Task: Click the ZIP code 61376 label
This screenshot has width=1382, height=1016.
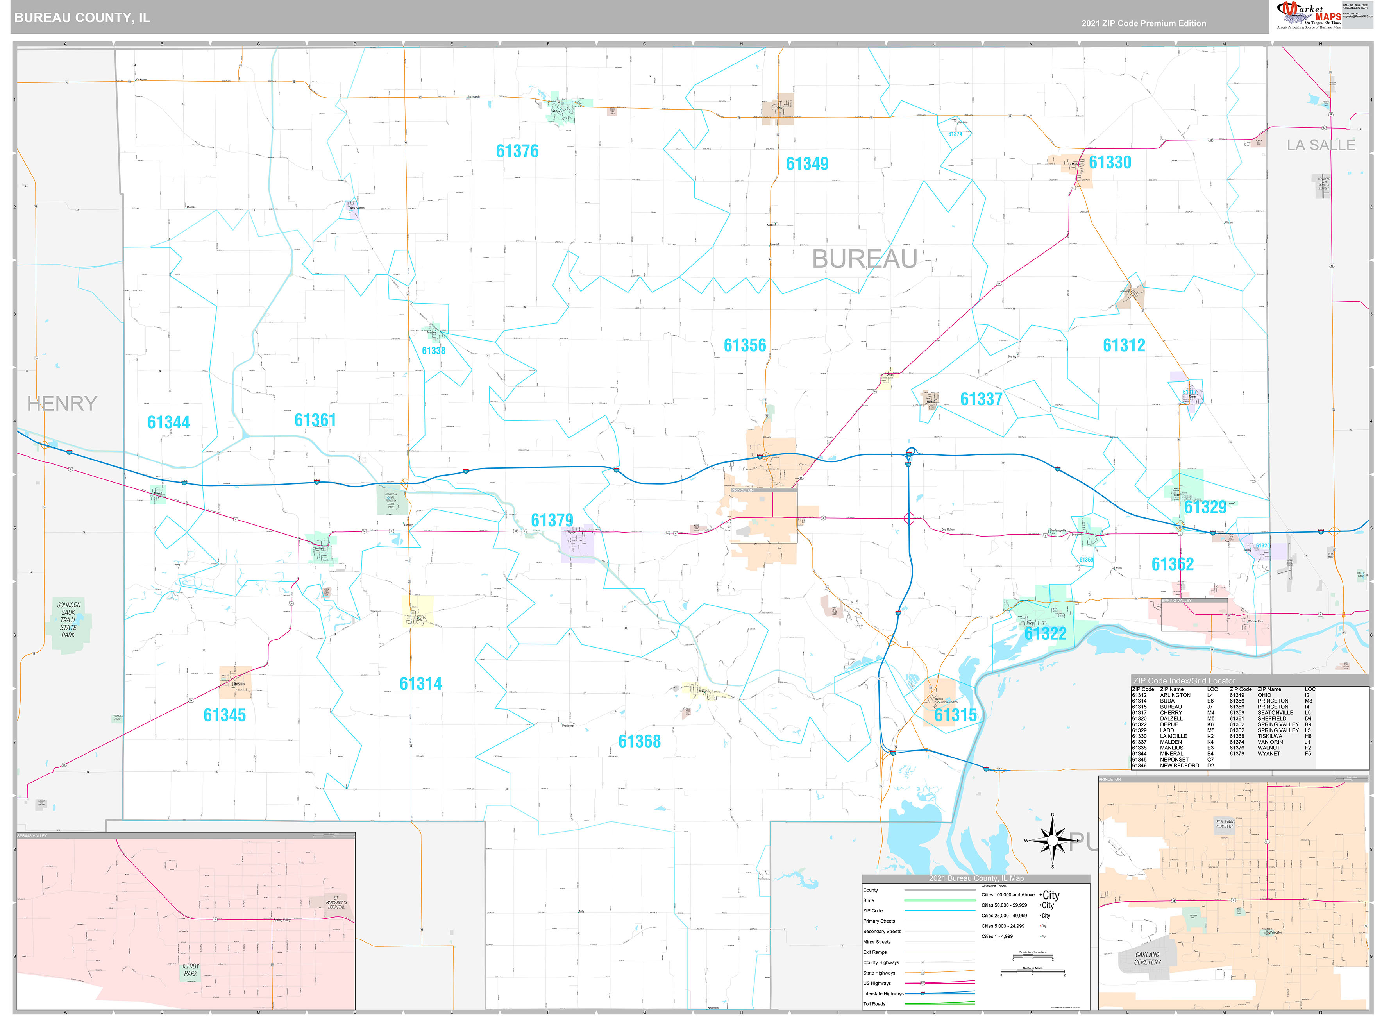Action: (517, 151)
